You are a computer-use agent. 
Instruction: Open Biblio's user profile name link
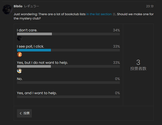click(18, 6)
